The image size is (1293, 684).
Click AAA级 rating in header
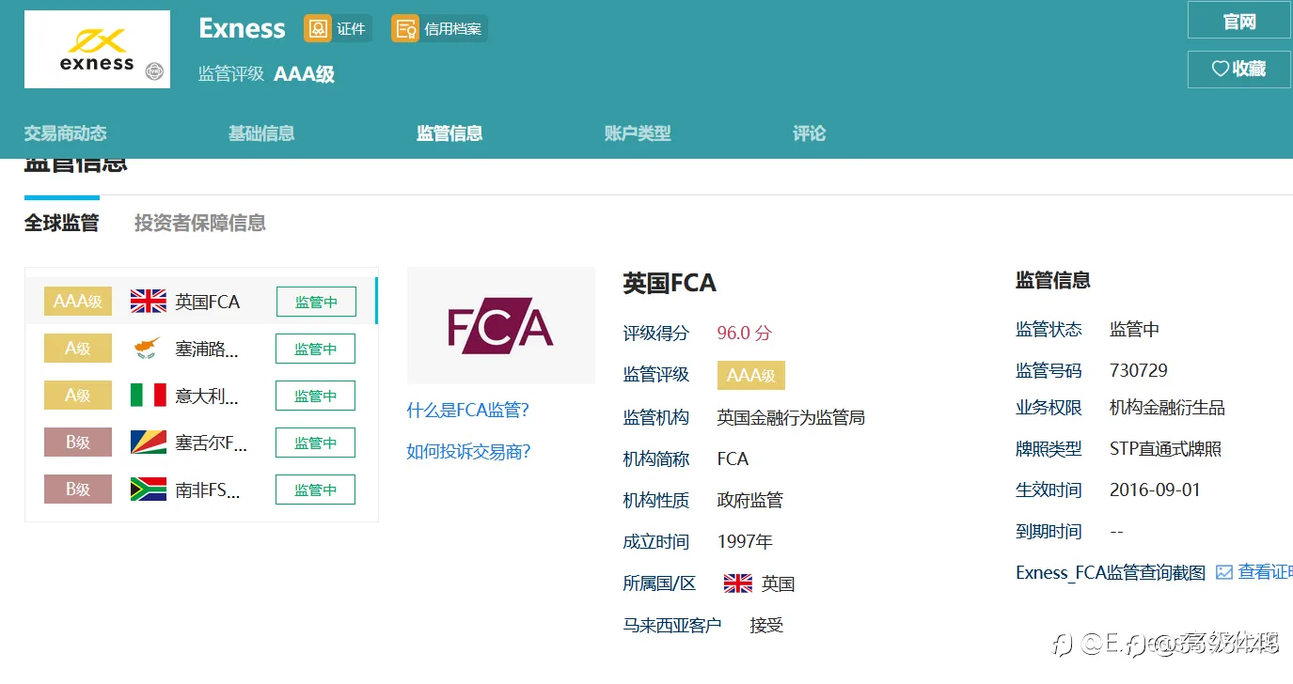304,74
